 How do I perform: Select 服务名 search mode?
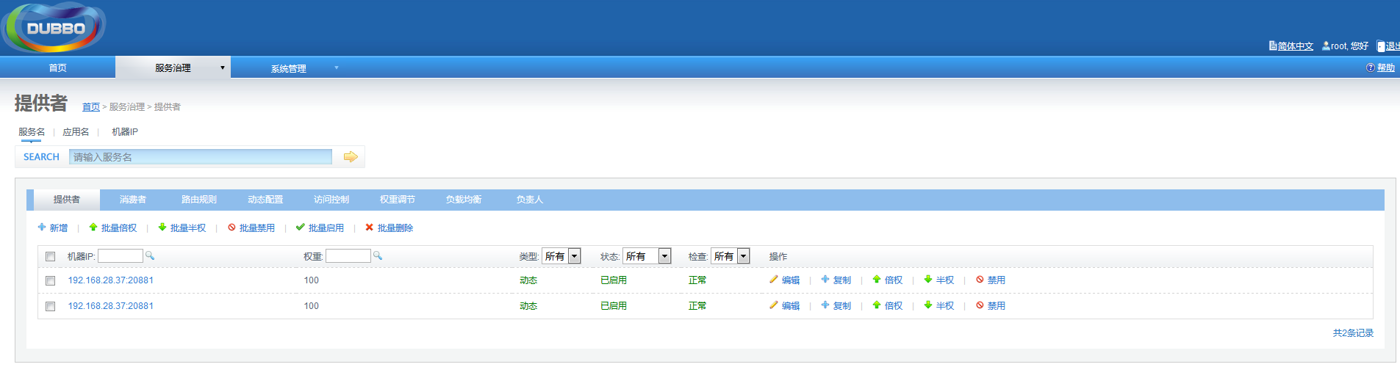pyautogui.click(x=32, y=132)
